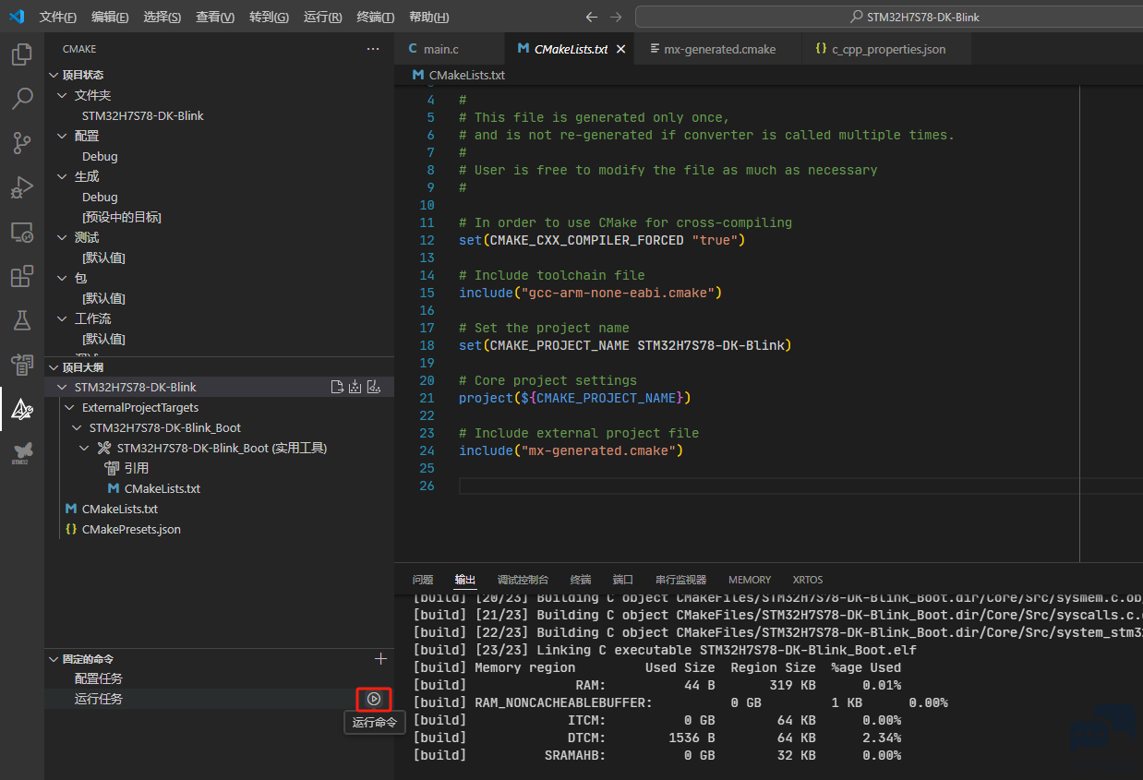This screenshot has width=1143, height=780.
Task: Switch to the 问题 panel tab
Action: (x=423, y=580)
